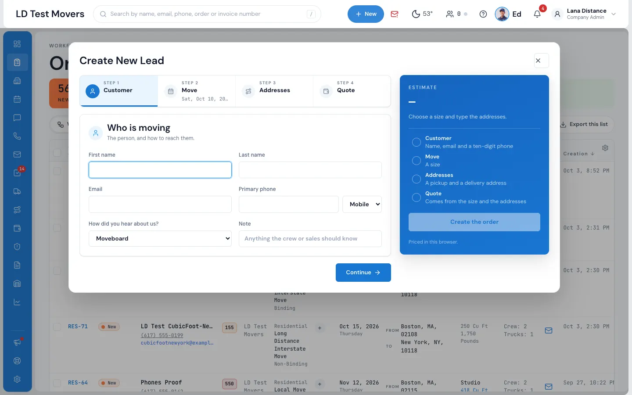Click the Primary phone number field
Image resolution: width=632 pixels, height=395 pixels.
pos(289,205)
